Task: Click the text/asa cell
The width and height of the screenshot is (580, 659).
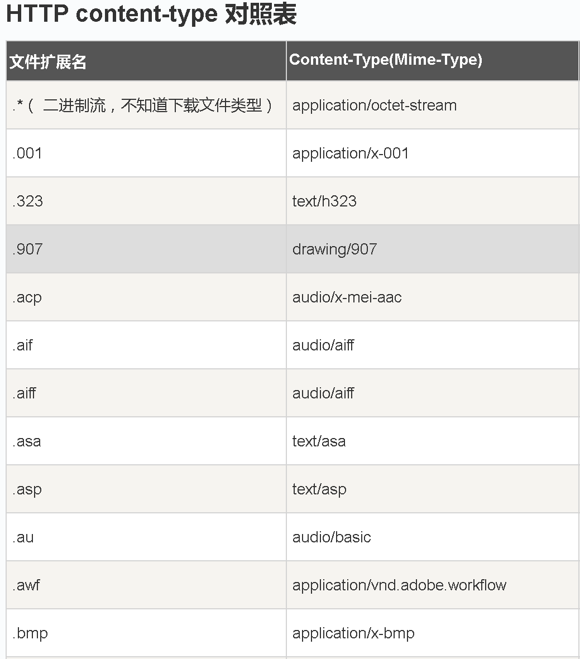Action: coord(433,441)
